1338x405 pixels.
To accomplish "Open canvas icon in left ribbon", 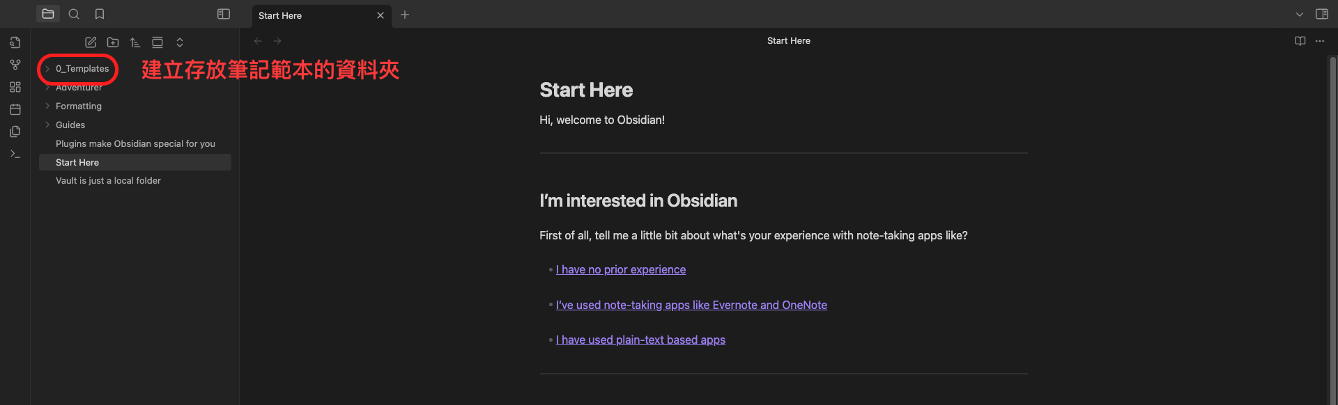I will pyautogui.click(x=15, y=87).
